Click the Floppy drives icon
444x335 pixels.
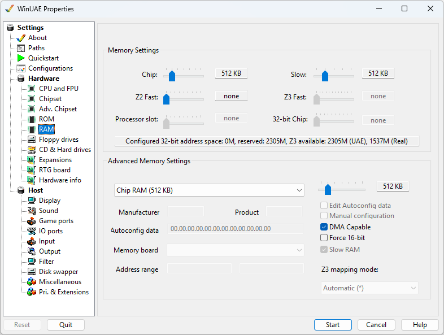(x=32, y=140)
